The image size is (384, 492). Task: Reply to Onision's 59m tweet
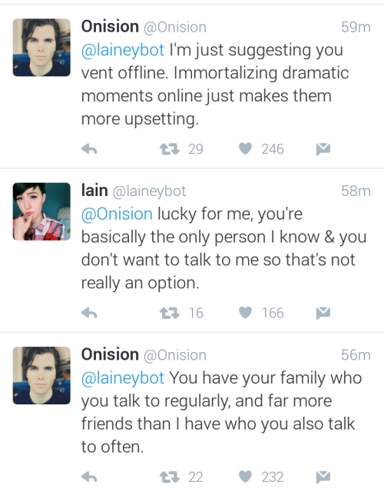pos(89,149)
